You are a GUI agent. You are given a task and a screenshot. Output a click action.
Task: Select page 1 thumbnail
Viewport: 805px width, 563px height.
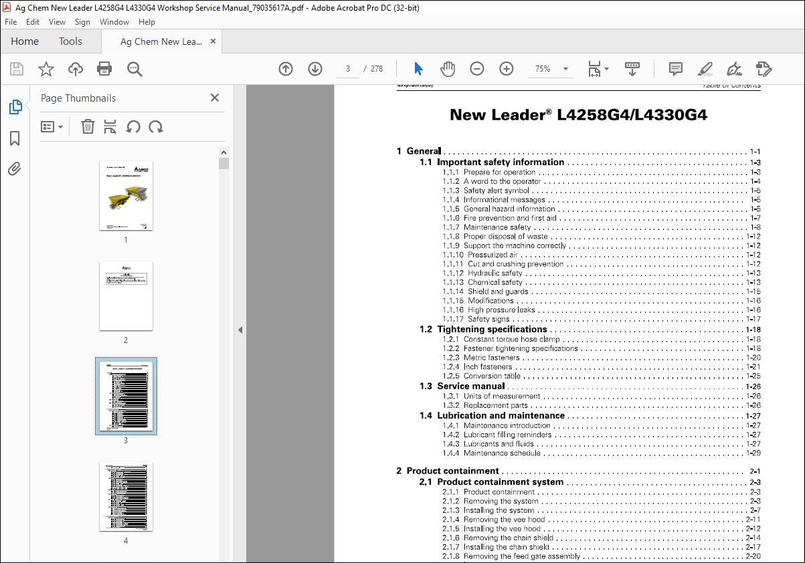(x=126, y=196)
